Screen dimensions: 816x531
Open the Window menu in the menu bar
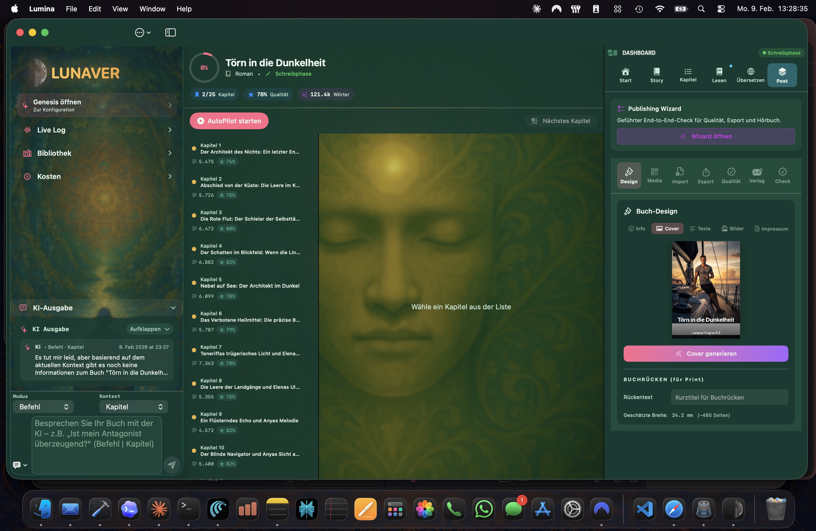click(152, 9)
